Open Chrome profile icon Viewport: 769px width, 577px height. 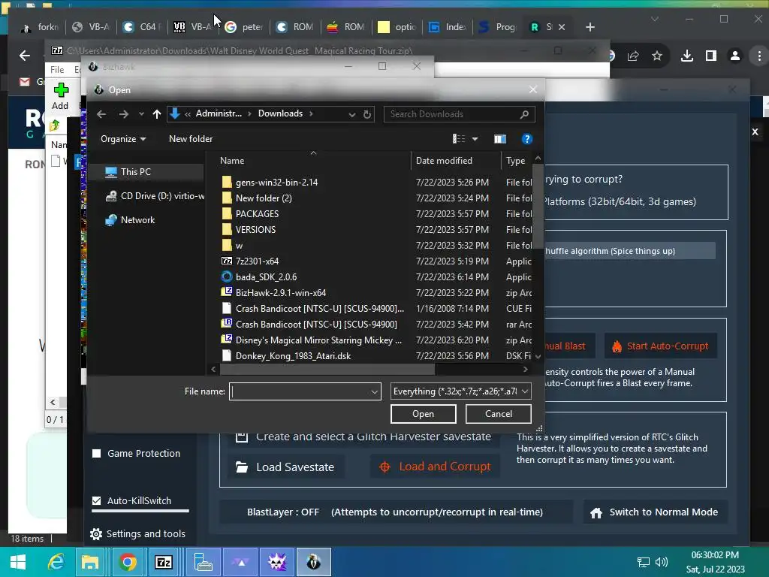(734, 56)
